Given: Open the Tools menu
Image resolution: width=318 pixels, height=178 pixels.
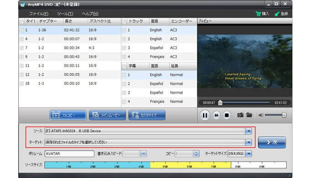Looking at the screenshot, I should point(65,14).
